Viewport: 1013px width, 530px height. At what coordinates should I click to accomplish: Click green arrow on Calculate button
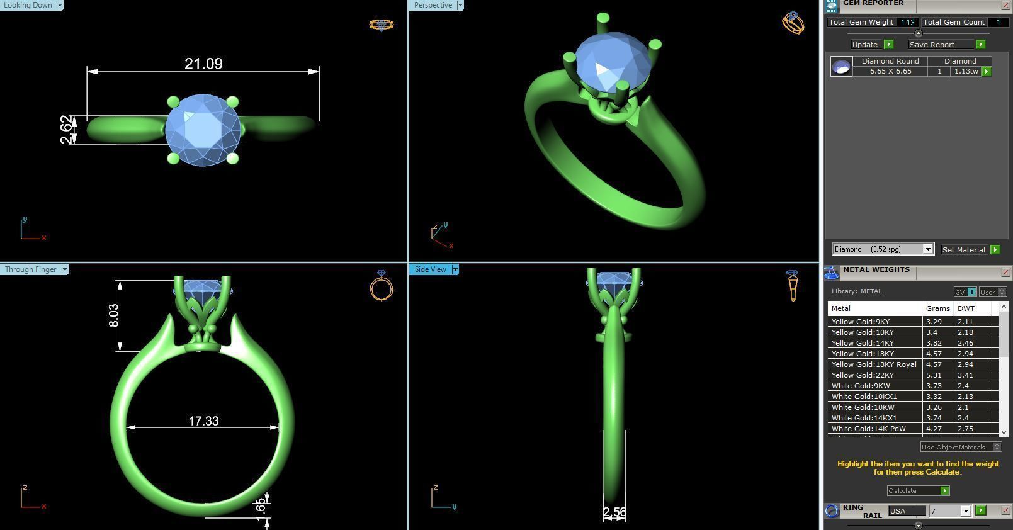tap(944, 490)
